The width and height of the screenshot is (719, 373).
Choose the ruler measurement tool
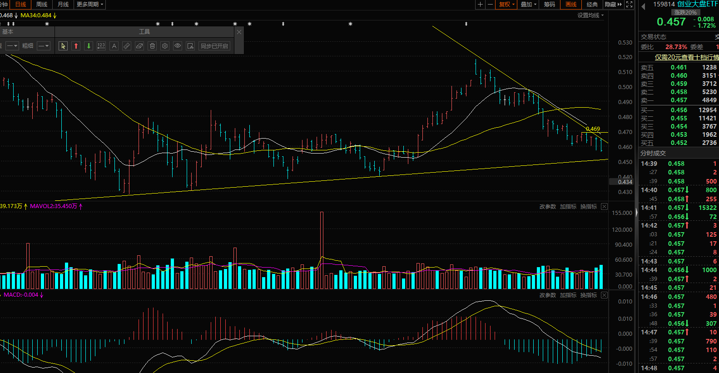127,46
